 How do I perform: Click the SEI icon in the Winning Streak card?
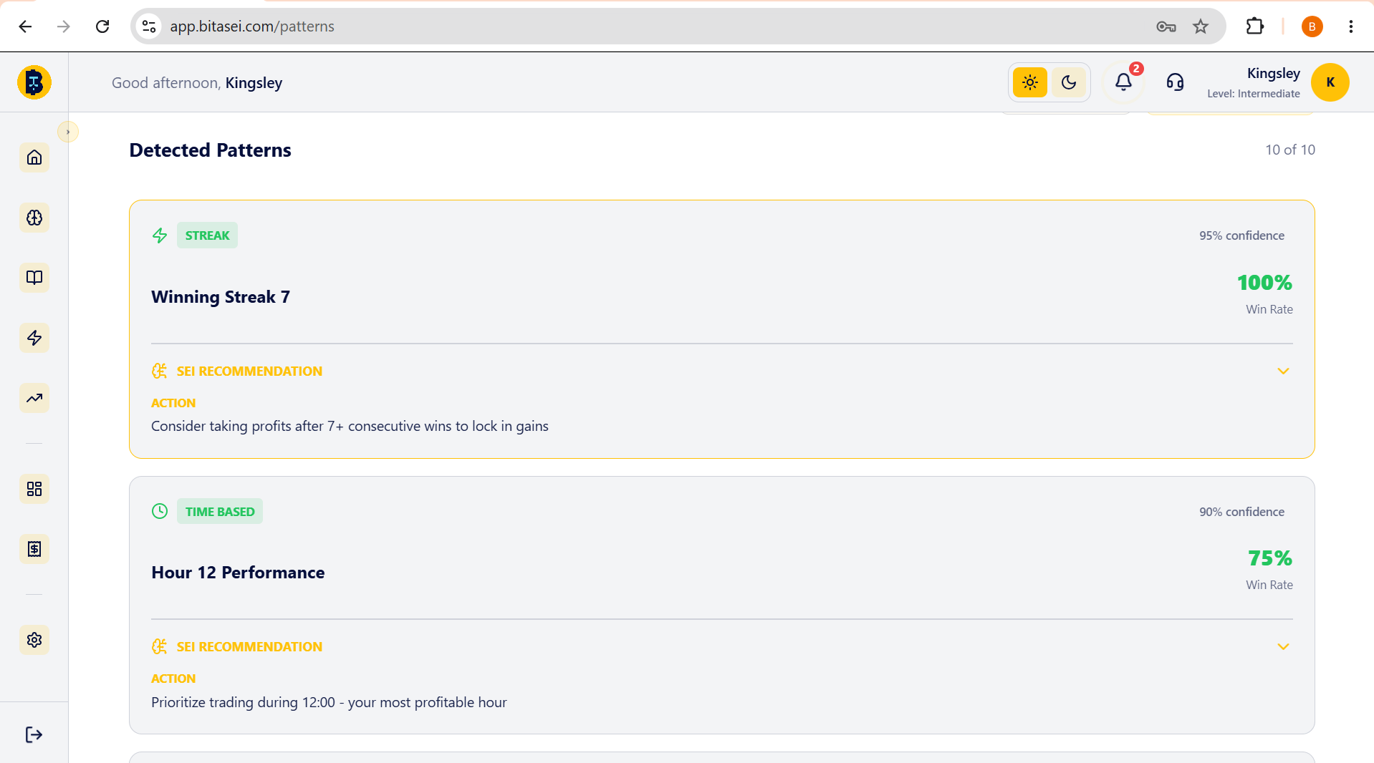159,371
